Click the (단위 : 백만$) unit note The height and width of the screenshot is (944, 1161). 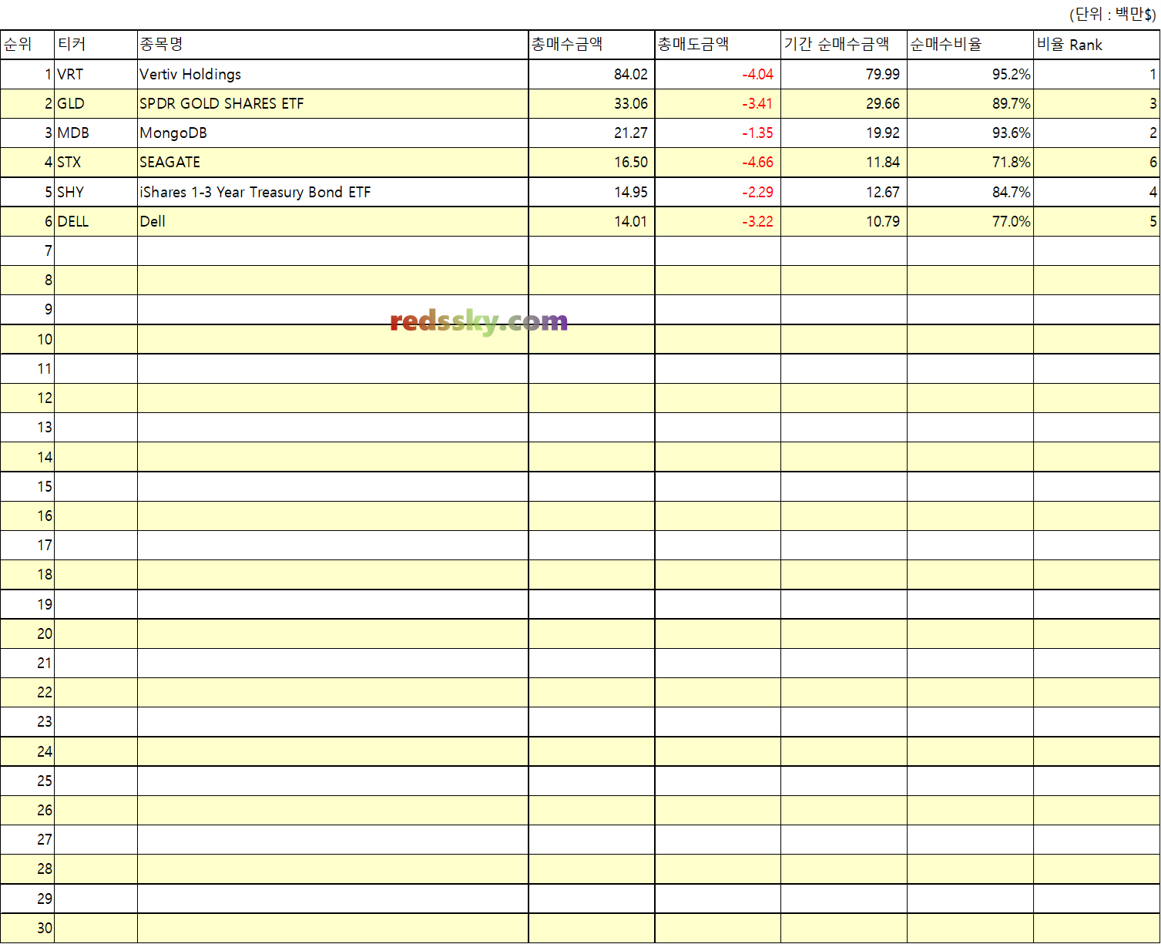[x=1112, y=15]
